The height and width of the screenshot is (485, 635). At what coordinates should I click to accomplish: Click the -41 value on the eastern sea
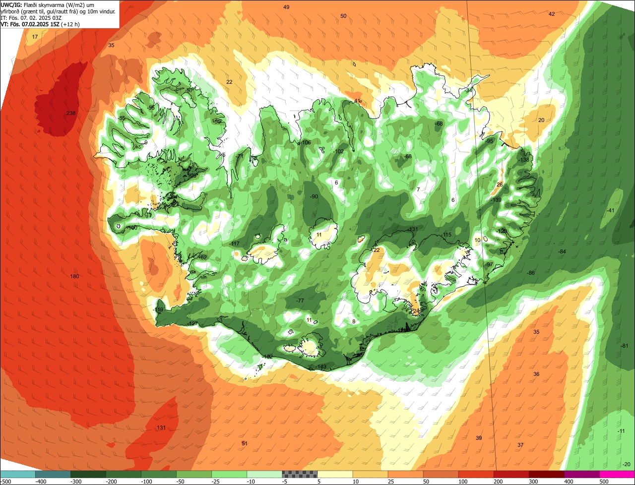point(610,211)
